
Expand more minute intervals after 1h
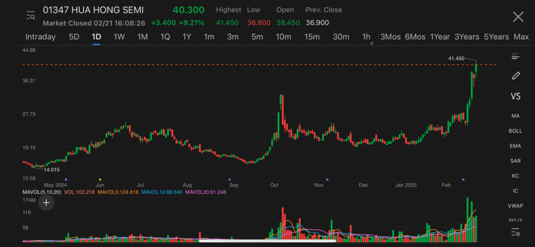pyautogui.click(x=371, y=43)
